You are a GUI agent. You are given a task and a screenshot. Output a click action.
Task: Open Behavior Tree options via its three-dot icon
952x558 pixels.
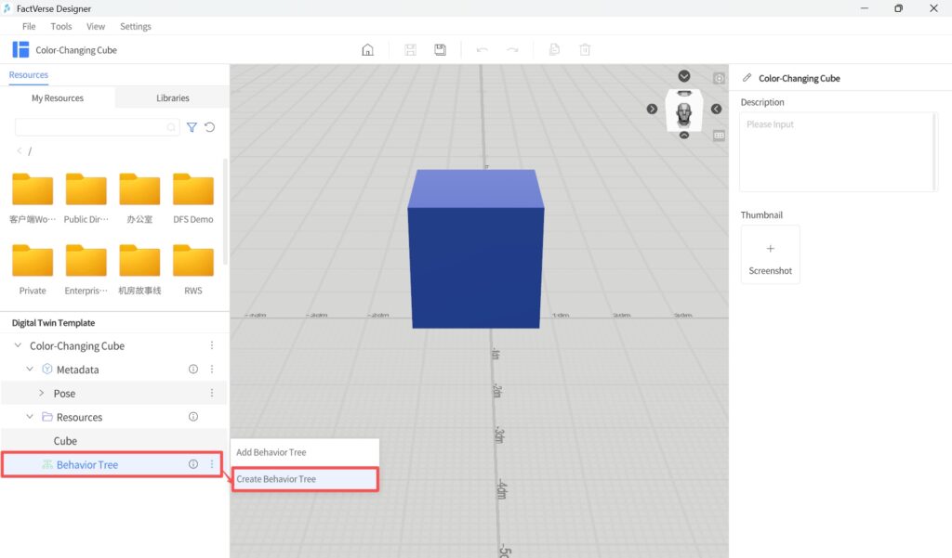pos(211,464)
